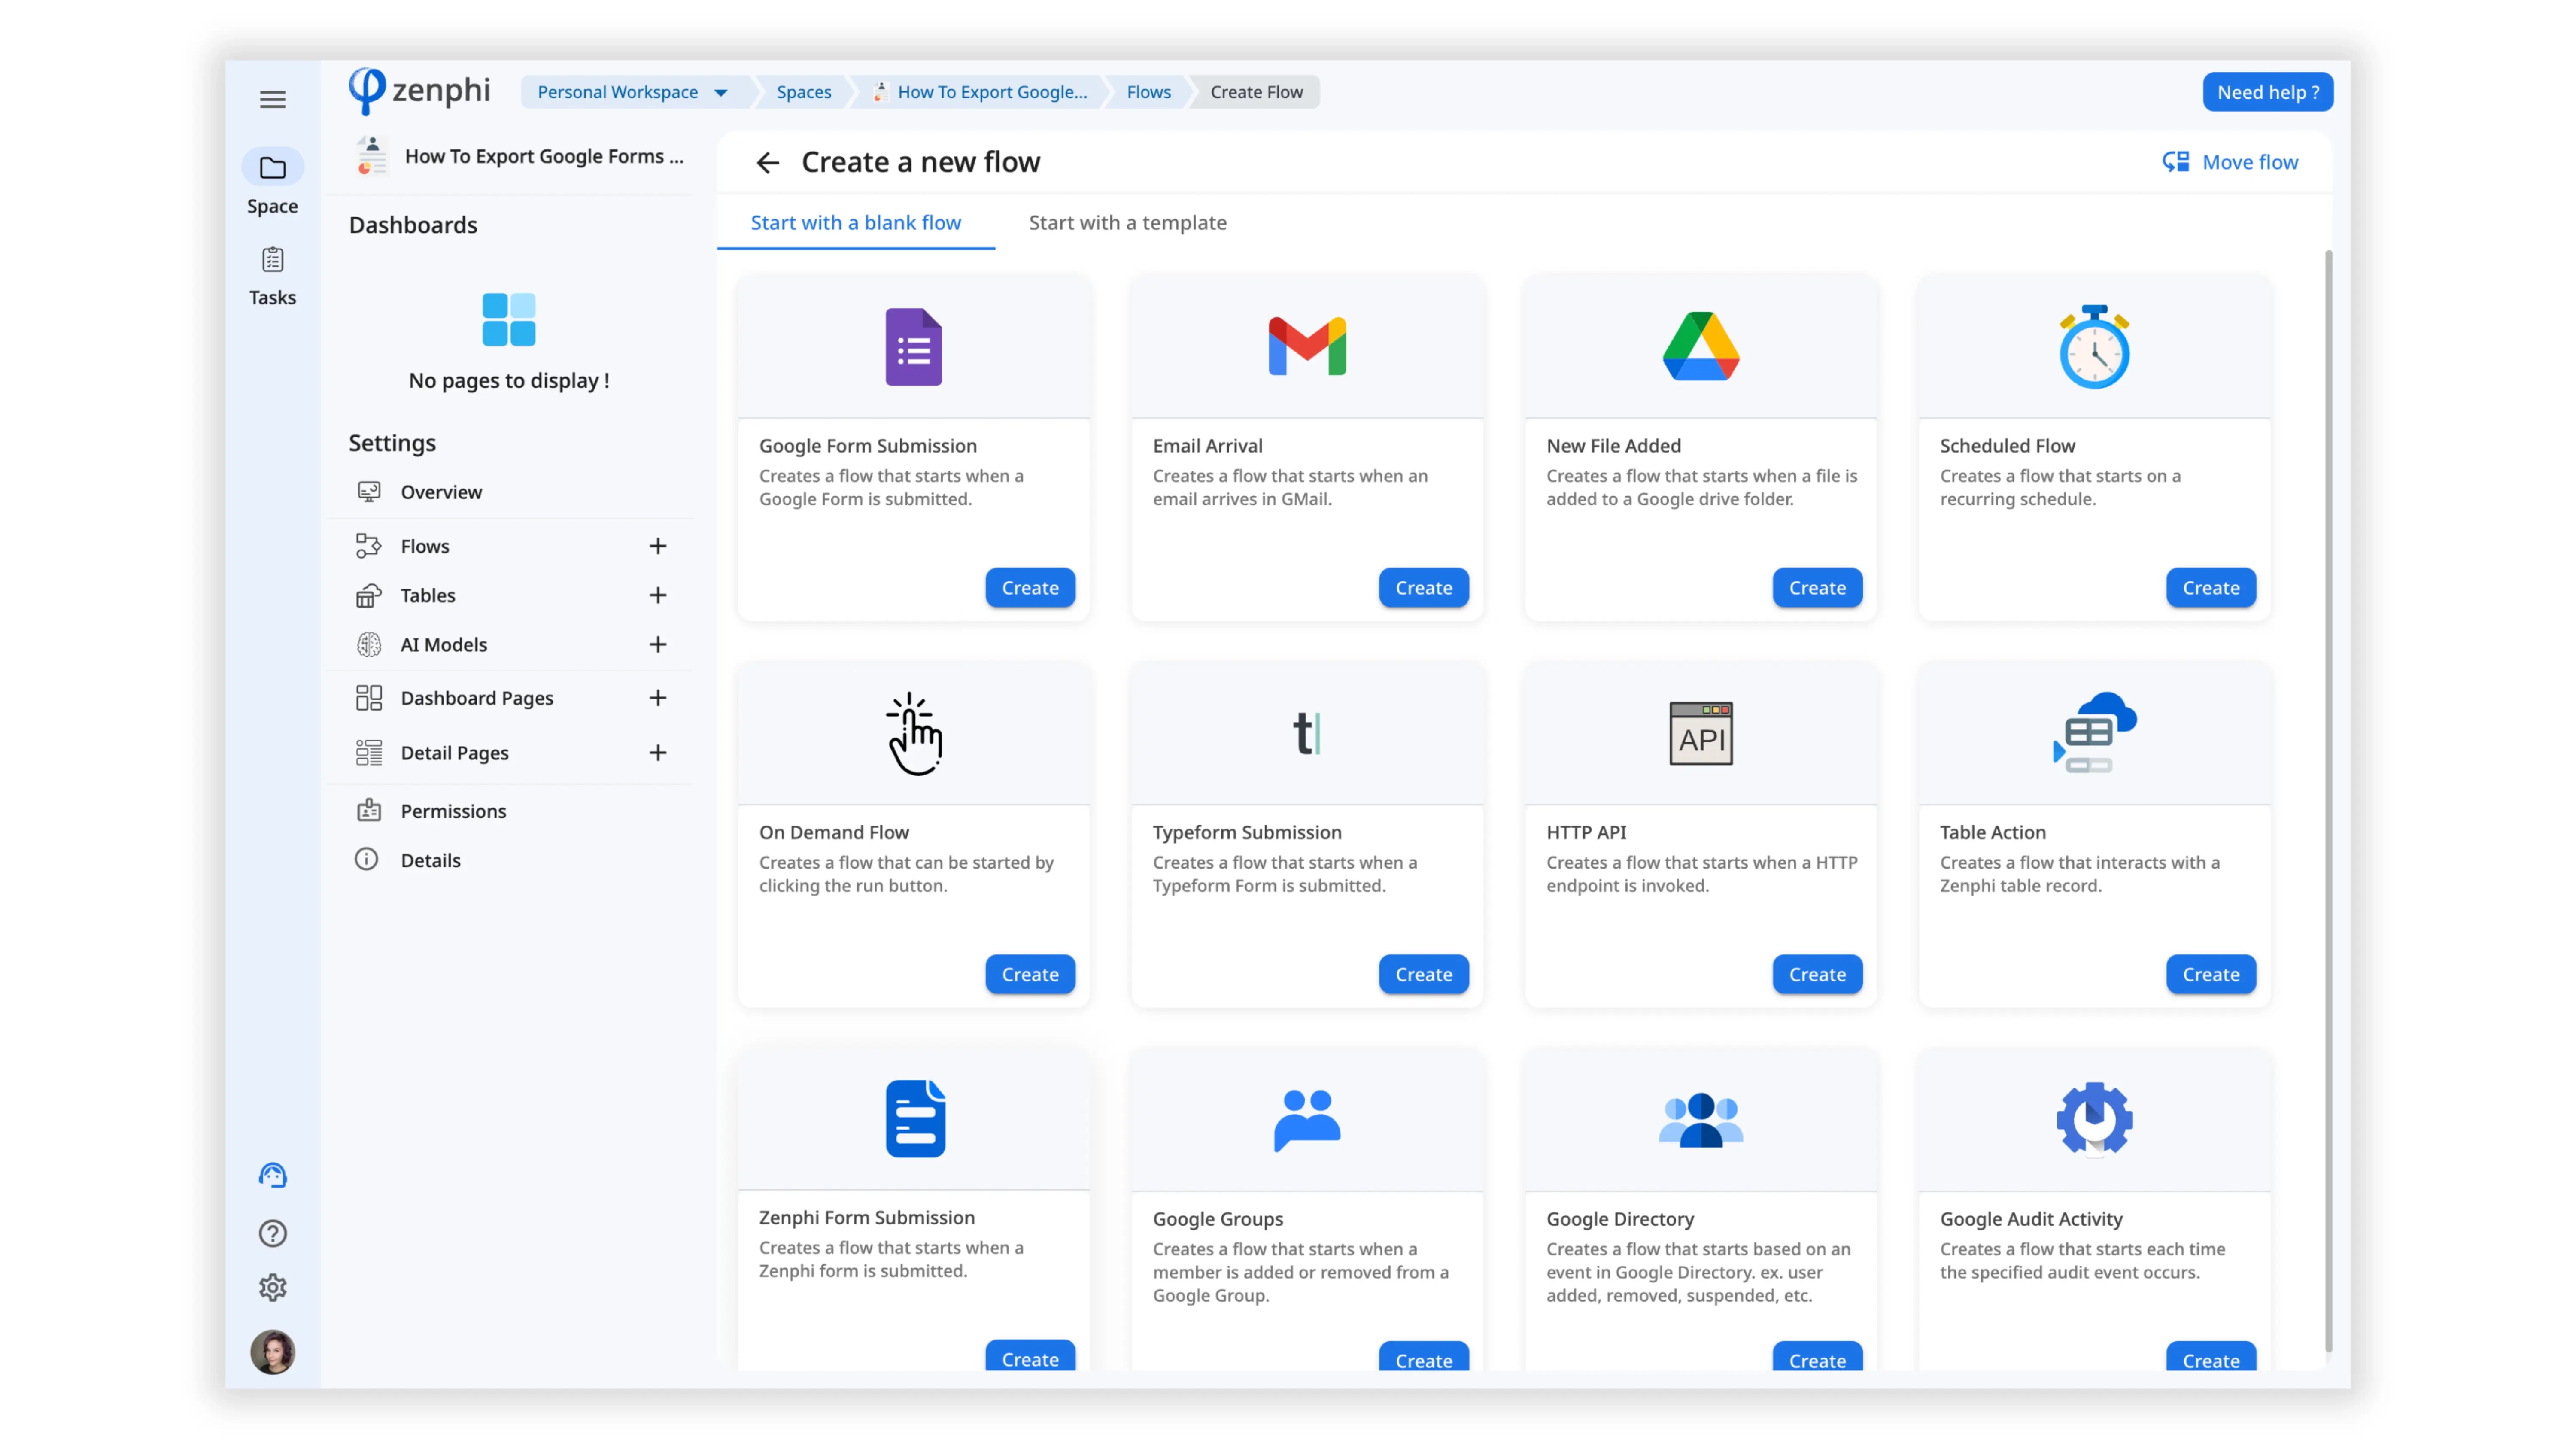Select the Start with a blank flow tab
The width and height of the screenshot is (2576, 1449).
857,221
